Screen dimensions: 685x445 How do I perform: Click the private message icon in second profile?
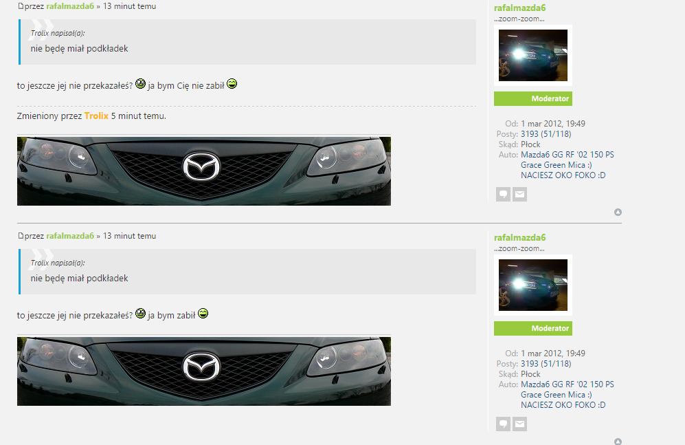[503, 424]
